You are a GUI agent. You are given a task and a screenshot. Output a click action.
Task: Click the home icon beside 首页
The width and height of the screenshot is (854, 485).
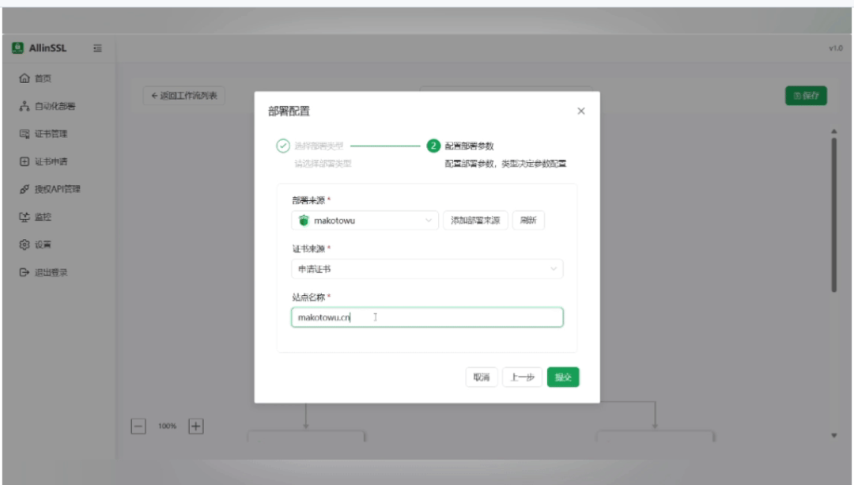tap(25, 78)
